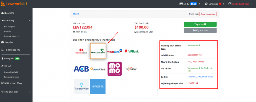This screenshot has height=102, width=256.
Task: Open Thông báo notifications
Action: [x=10, y=59]
